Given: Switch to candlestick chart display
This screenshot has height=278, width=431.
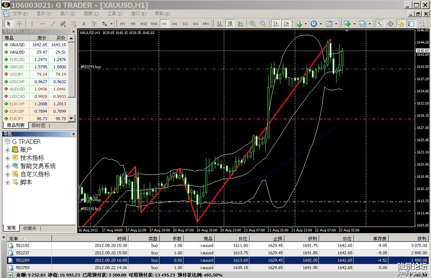Looking at the screenshot, I should click(x=230, y=24).
